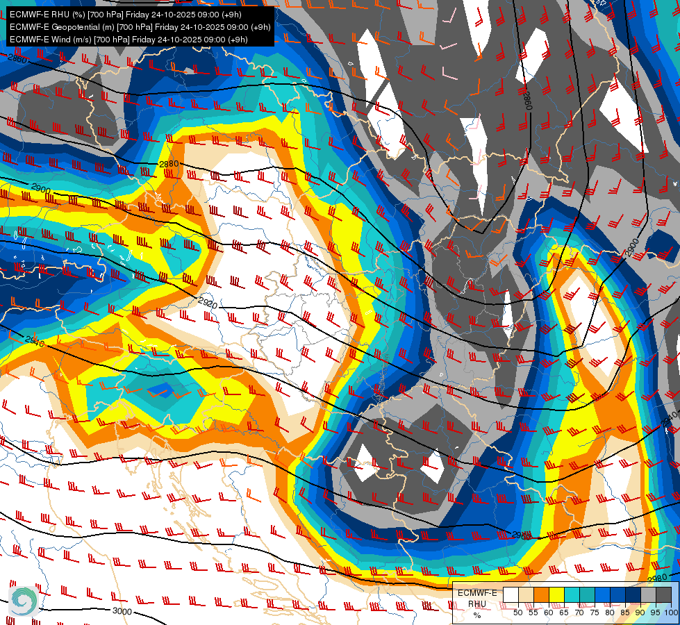Click the 3000 geopotential contour label
This screenshot has width=680, height=625.
(122, 611)
